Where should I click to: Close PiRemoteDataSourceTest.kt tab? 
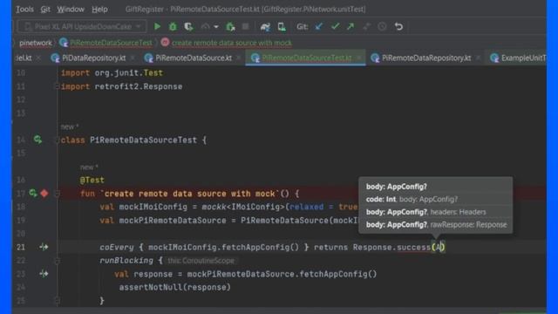click(359, 58)
